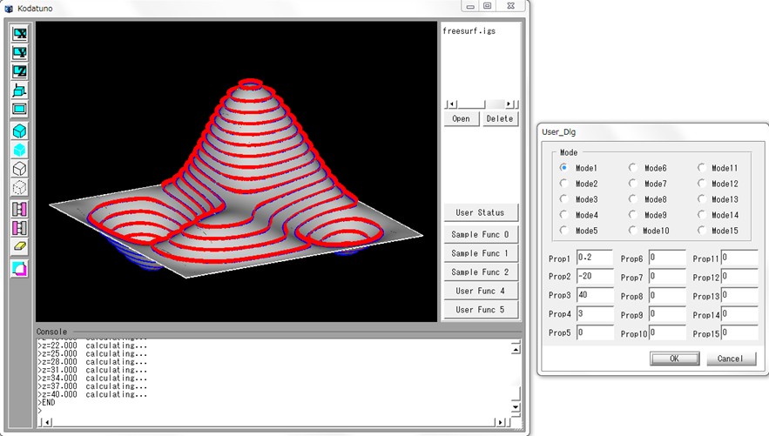Choose the solid light-cyan cube icon

pyautogui.click(x=19, y=150)
